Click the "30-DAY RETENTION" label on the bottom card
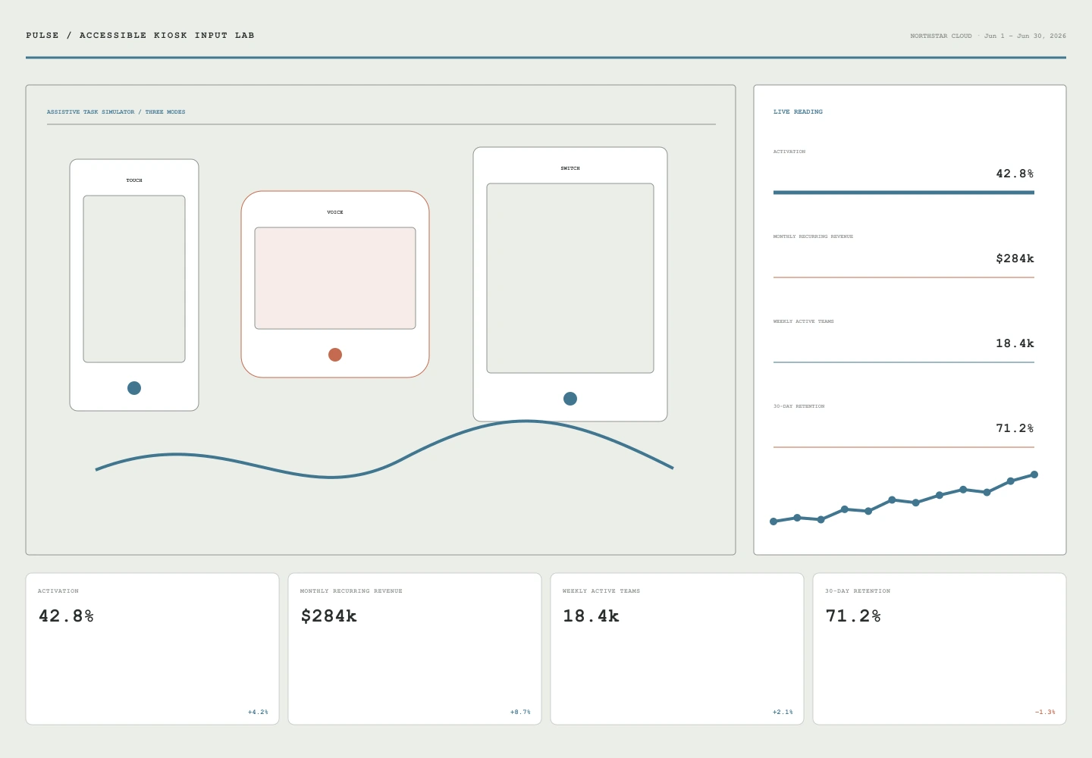This screenshot has width=1092, height=758. click(858, 591)
